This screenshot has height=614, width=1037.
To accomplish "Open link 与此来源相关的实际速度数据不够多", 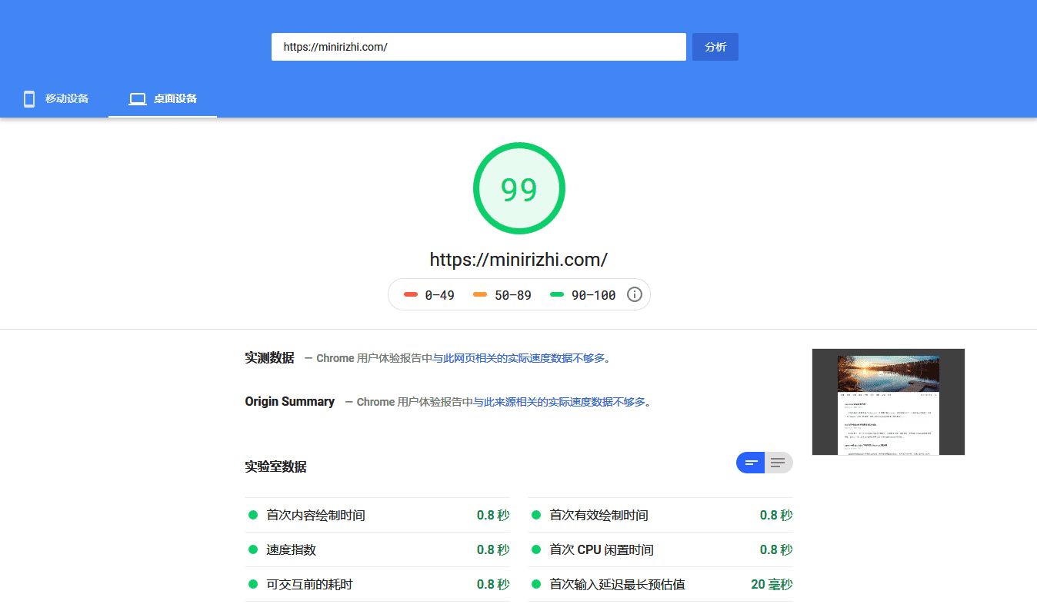I will (x=559, y=402).
